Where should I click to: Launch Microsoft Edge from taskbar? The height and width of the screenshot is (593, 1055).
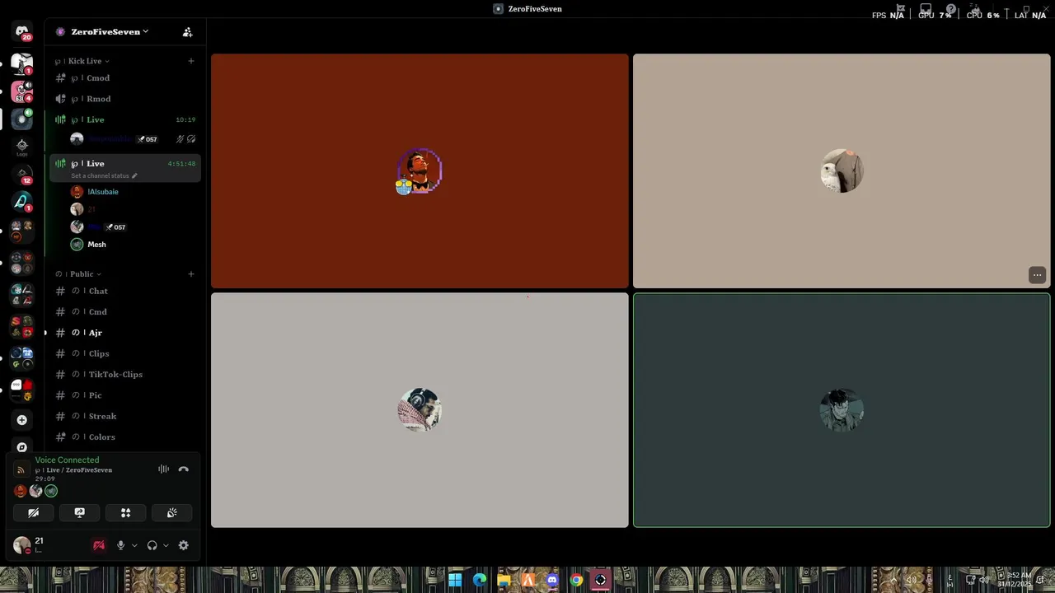(x=480, y=580)
